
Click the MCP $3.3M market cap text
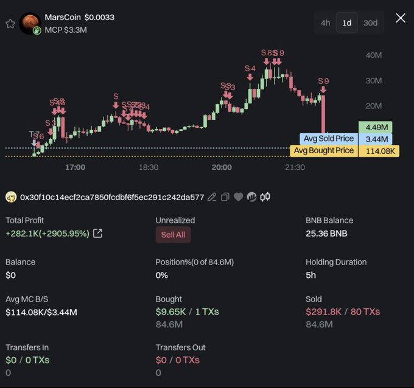tap(66, 30)
